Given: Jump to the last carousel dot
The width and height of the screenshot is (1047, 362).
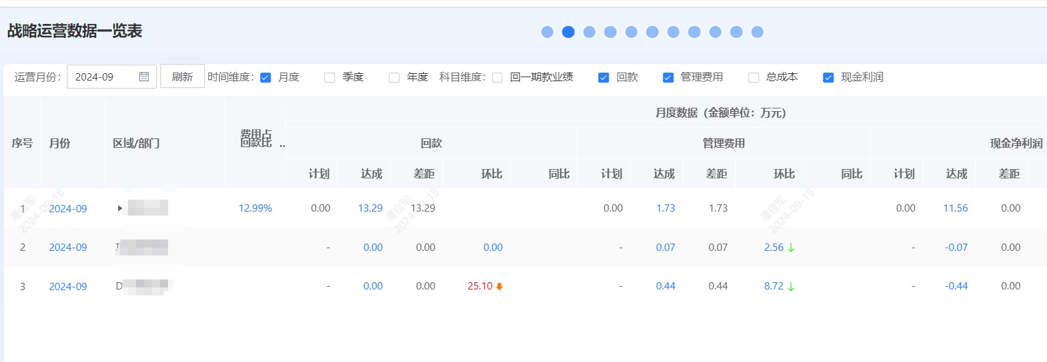Looking at the screenshot, I should point(757,32).
